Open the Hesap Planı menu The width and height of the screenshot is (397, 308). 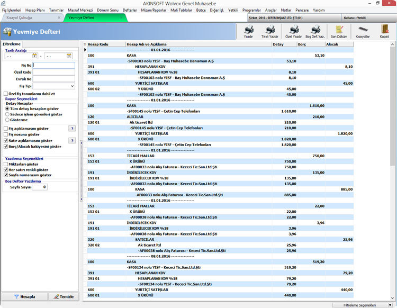click(35, 10)
